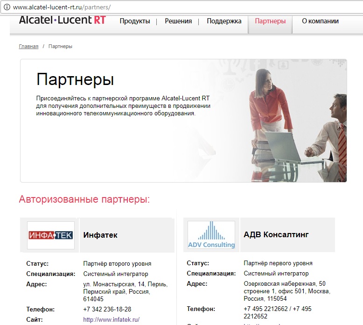Click Партнёр первого уровня status text
Image resolution: width=363 pixels, height=325 pixels.
(278, 263)
